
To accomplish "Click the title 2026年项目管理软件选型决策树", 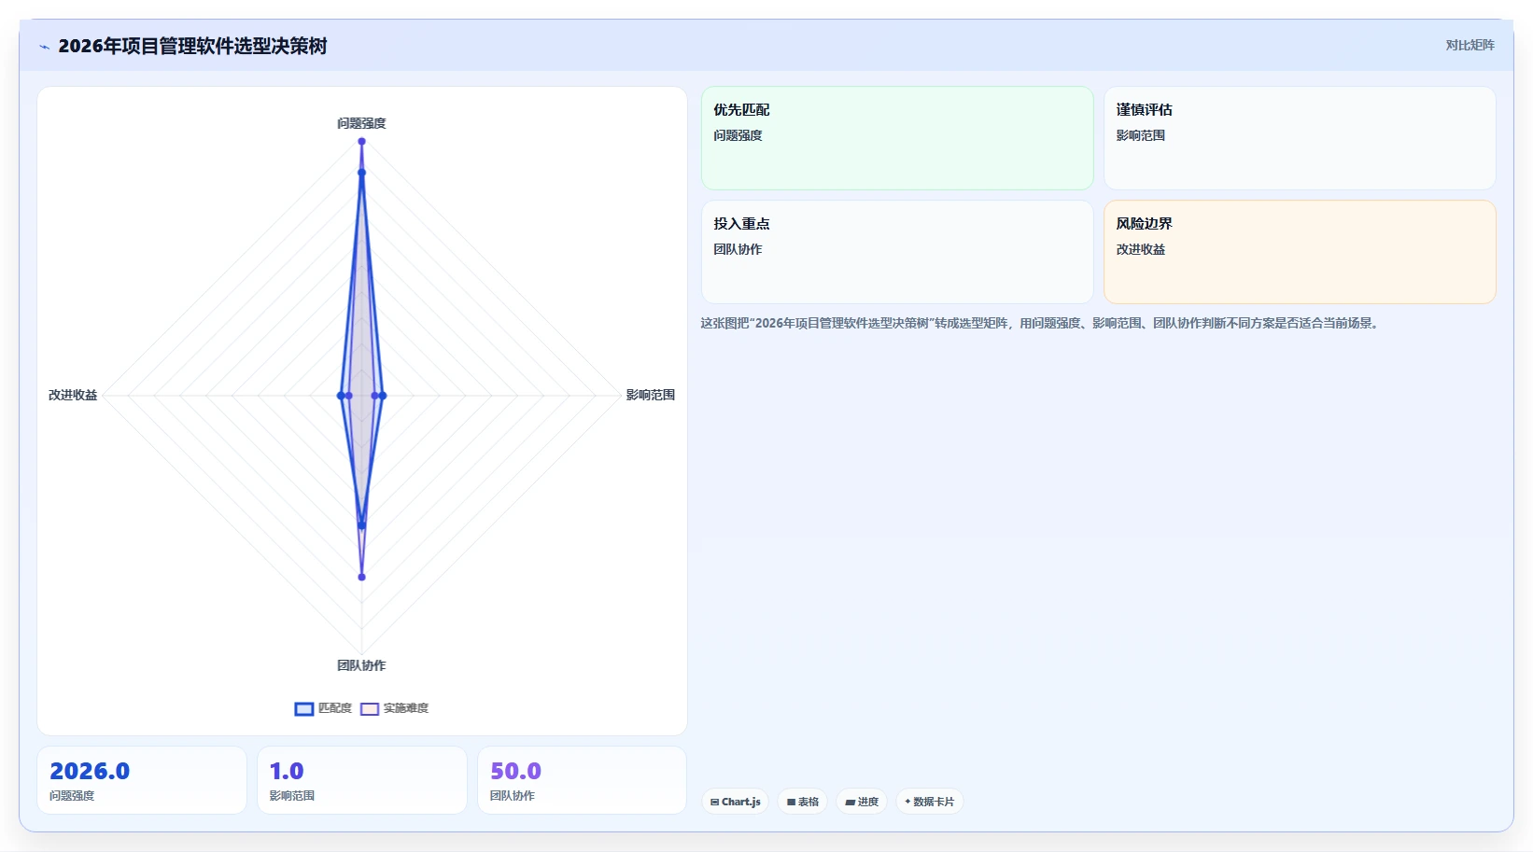I will point(192,46).
